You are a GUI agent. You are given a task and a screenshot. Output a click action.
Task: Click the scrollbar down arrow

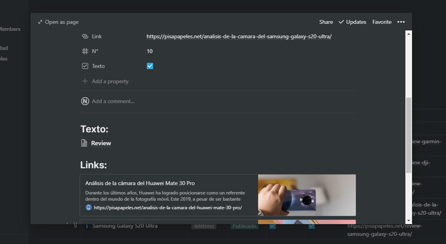pos(409,221)
